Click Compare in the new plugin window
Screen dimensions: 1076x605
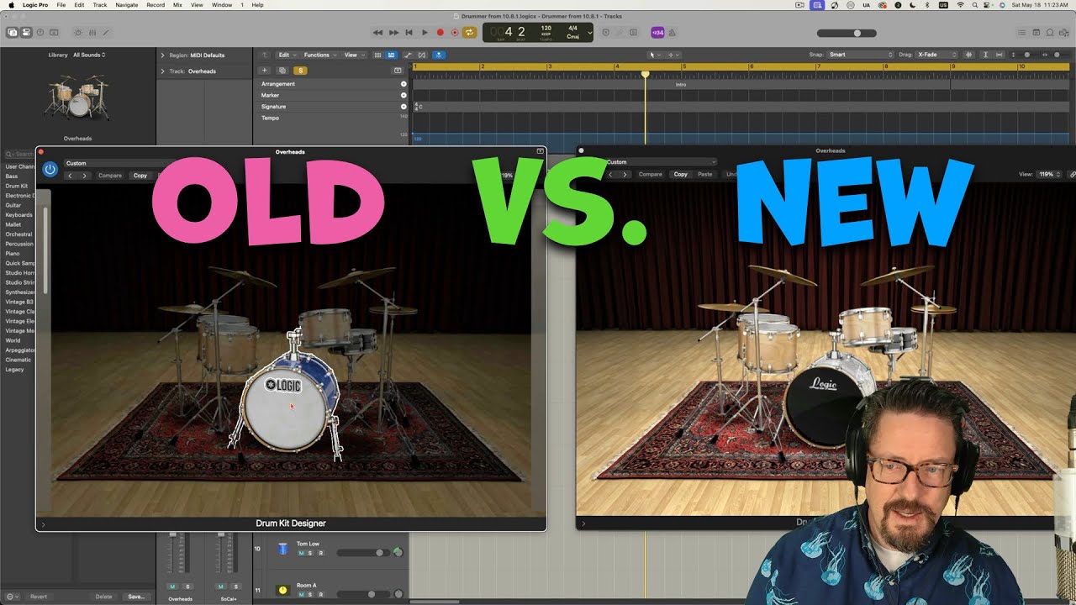651,174
